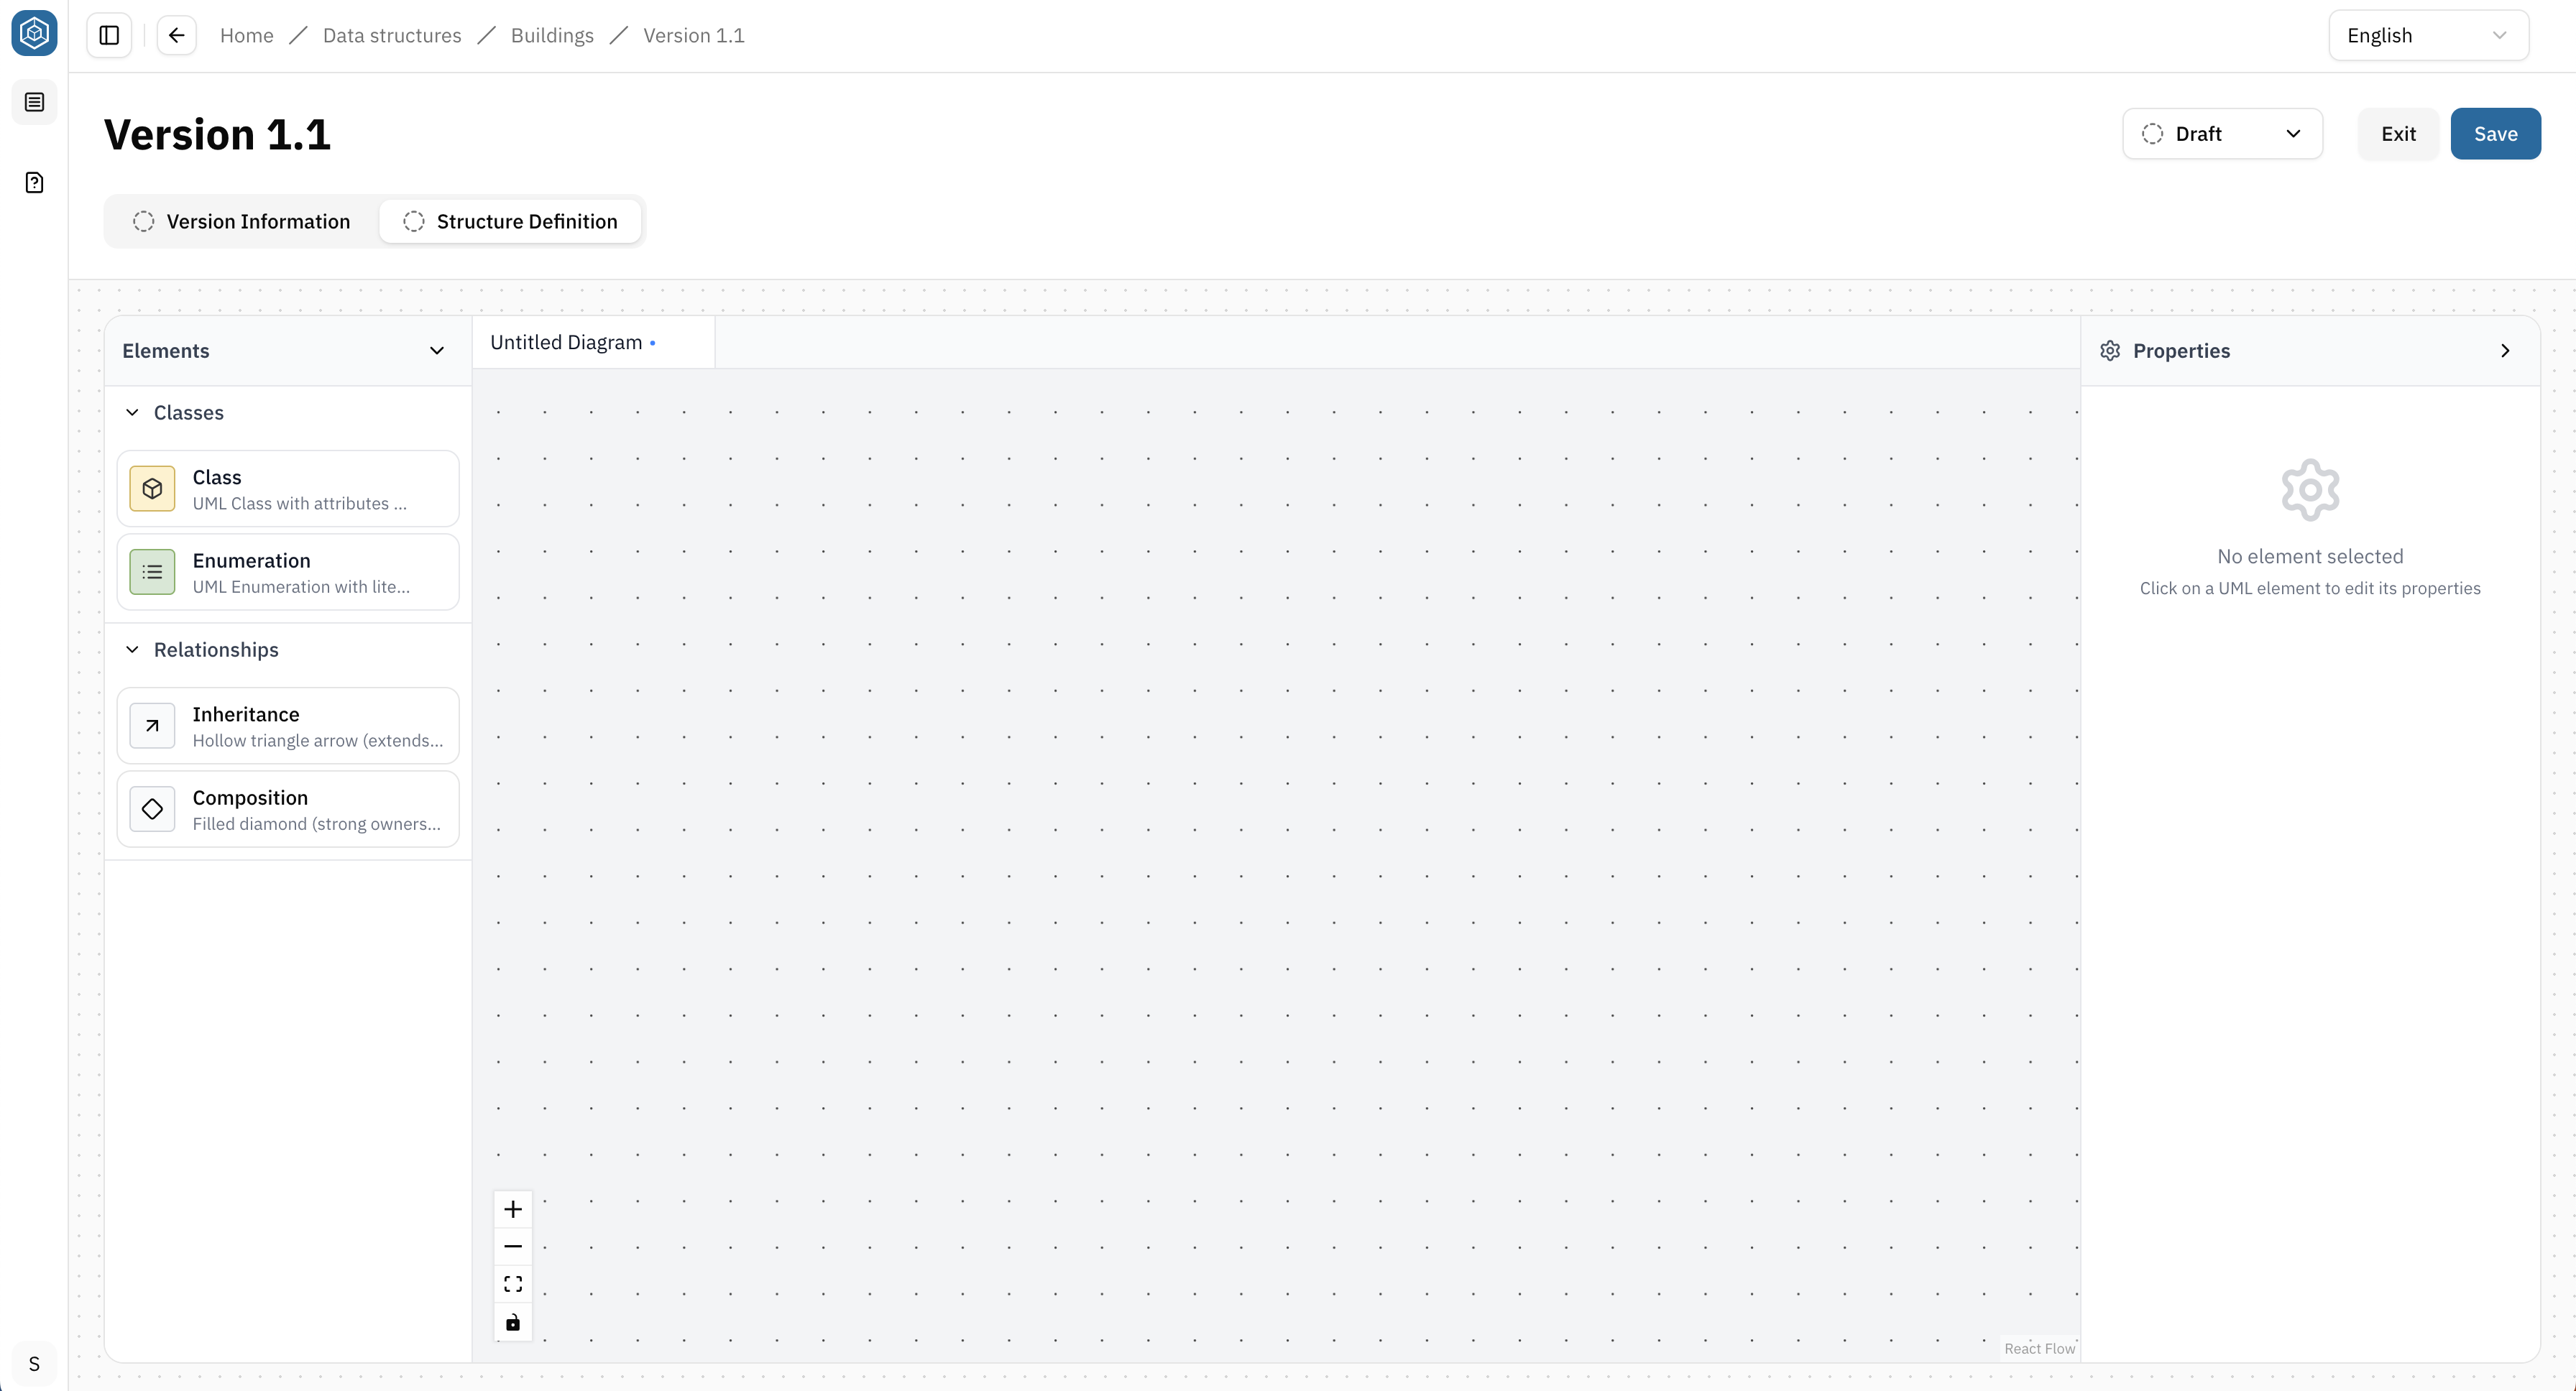This screenshot has width=2576, height=1391.
Task: Open the help document sidebar icon
Action: pyautogui.click(x=34, y=183)
